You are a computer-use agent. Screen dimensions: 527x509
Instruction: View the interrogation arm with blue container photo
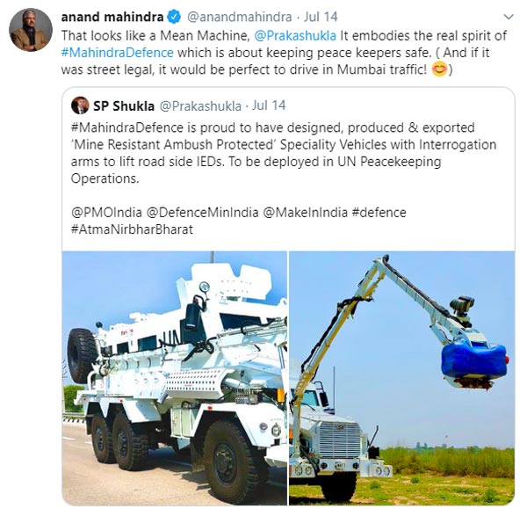[402, 378]
